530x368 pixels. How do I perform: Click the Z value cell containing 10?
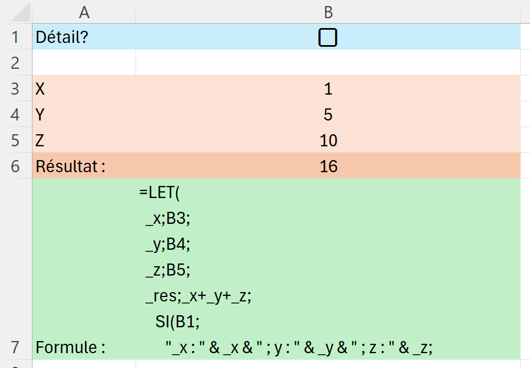328,140
